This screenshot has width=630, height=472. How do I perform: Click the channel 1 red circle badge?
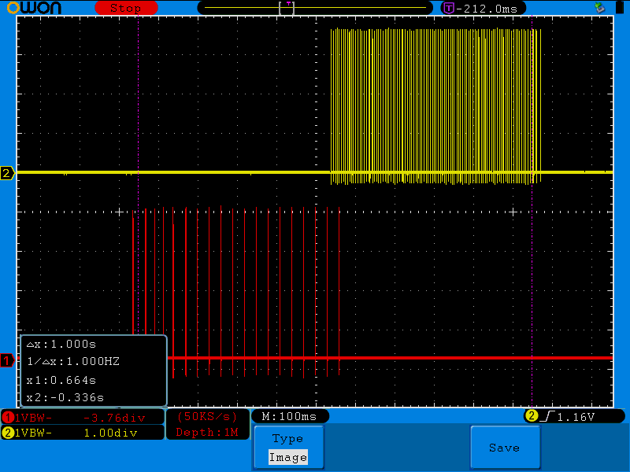click(8, 418)
